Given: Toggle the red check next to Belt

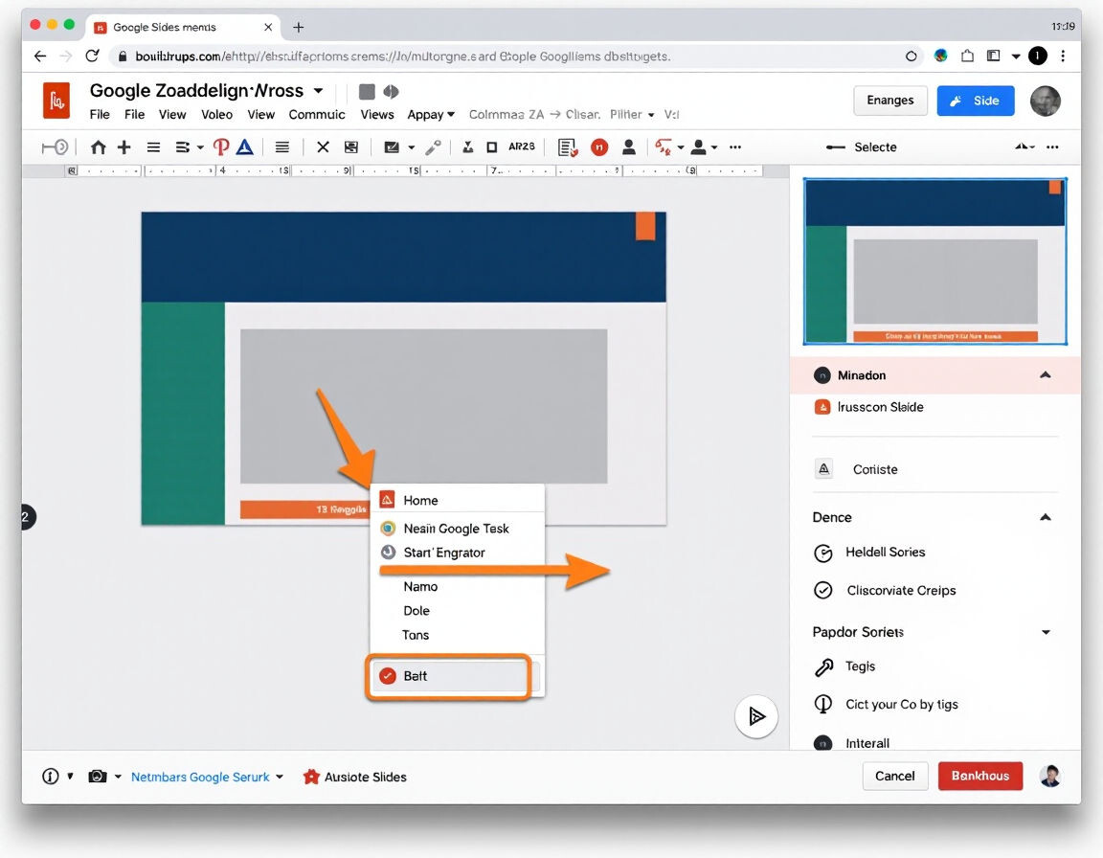Looking at the screenshot, I should point(388,676).
